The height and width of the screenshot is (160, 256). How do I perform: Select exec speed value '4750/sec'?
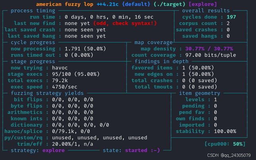[65, 87]
